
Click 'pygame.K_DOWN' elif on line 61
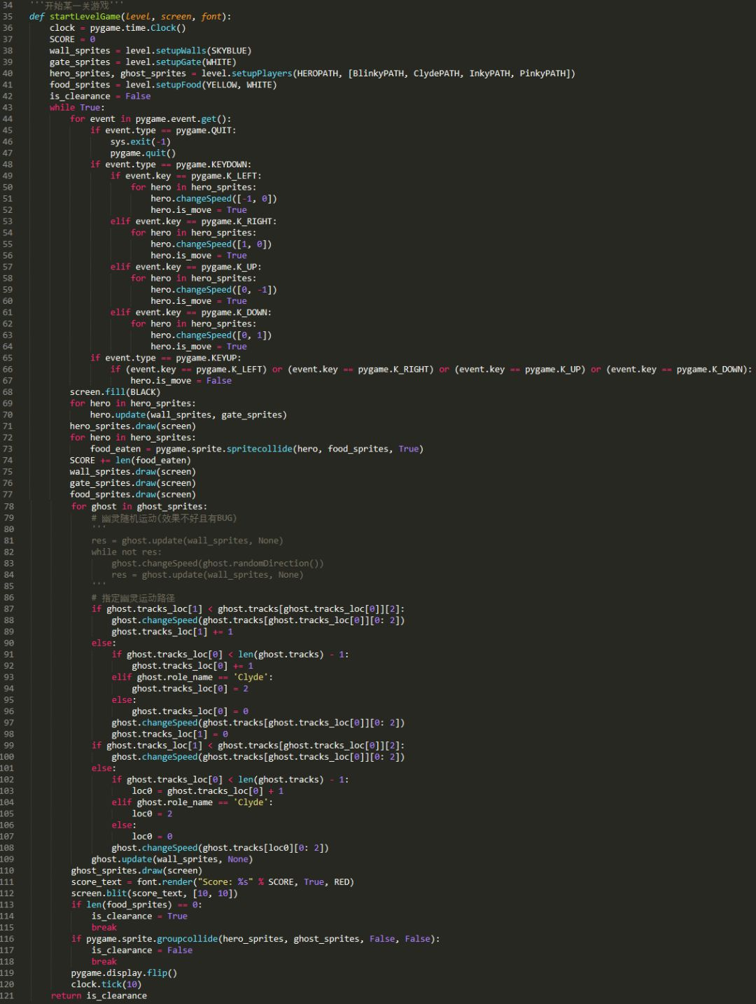[190, 312]
